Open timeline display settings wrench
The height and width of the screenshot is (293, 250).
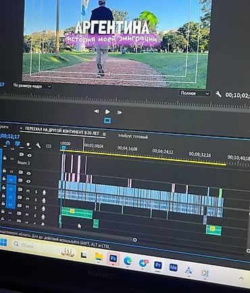click(39, 145)
